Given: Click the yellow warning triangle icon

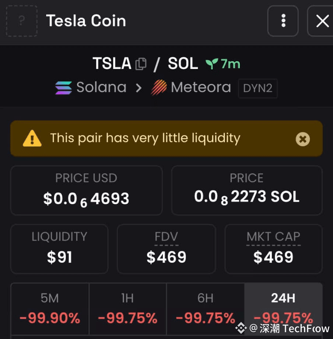Looking at the screenshot, I should coord(32,139).
